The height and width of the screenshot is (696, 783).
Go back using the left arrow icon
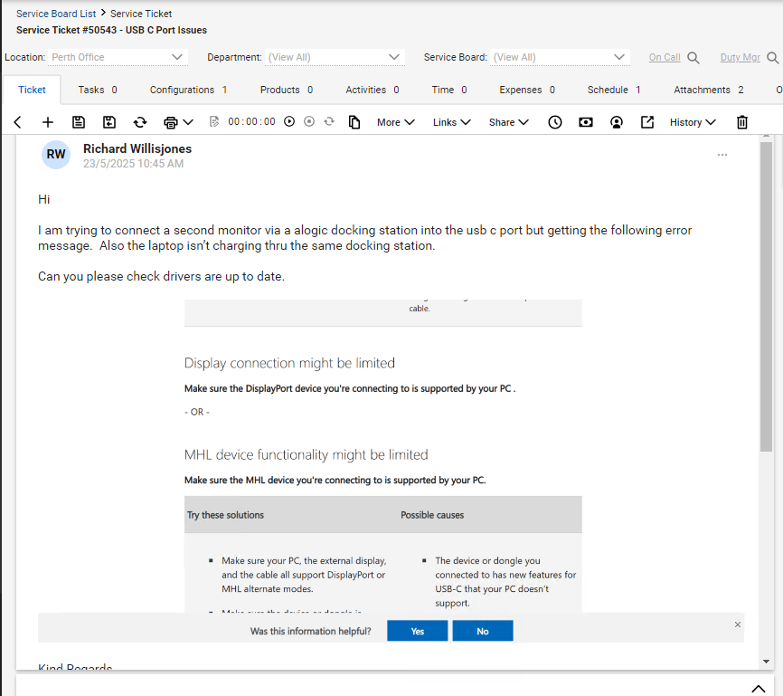[17, 122]
